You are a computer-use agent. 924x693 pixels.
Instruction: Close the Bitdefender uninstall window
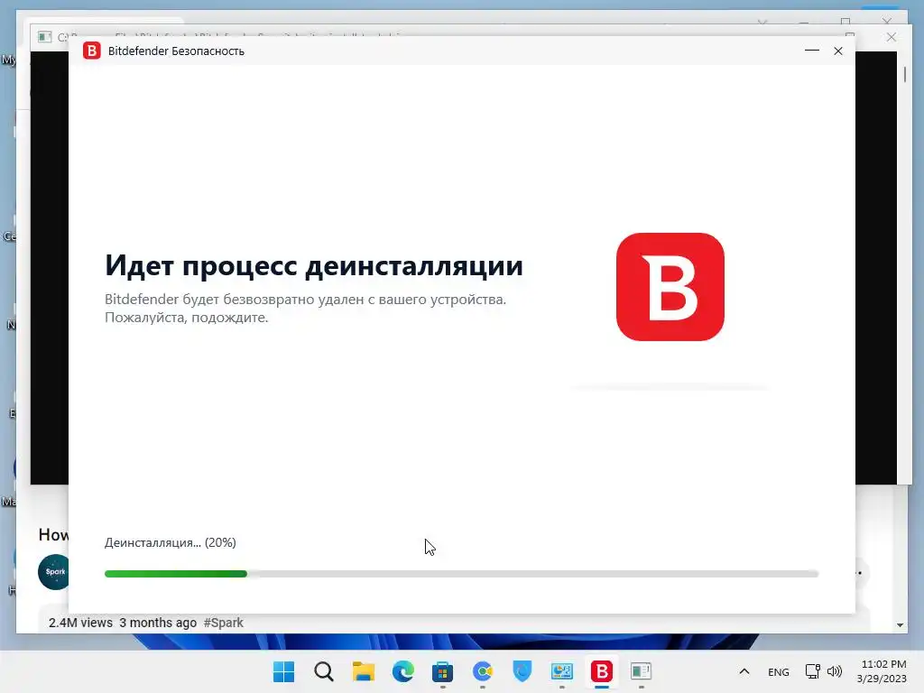pos(838,51)
